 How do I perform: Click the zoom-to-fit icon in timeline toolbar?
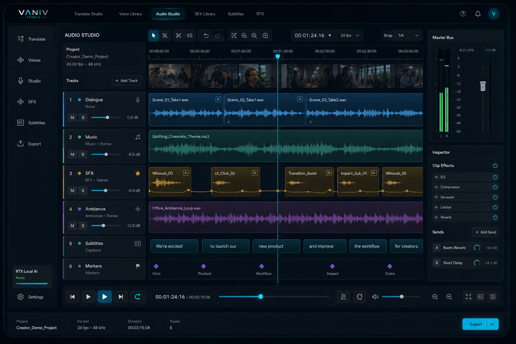coord(234,35)
